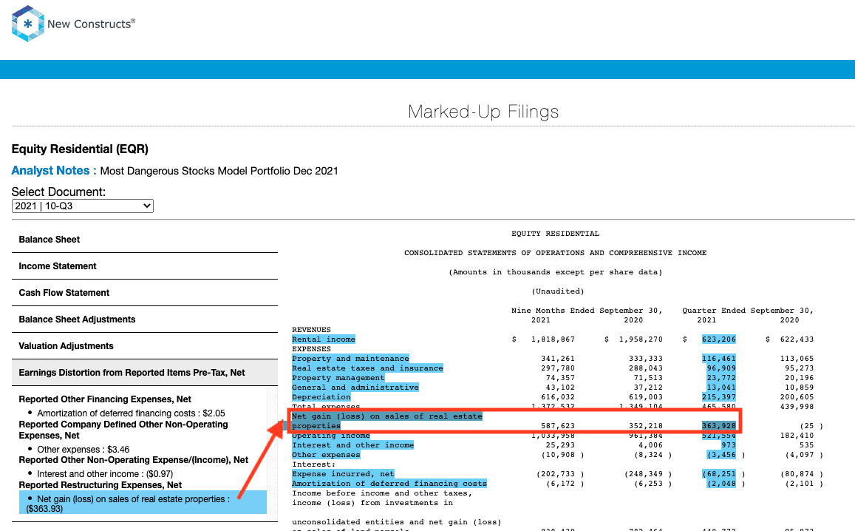Click highlighted value 215,397 depreciation
855x531 pixels.
pos(719,397)
